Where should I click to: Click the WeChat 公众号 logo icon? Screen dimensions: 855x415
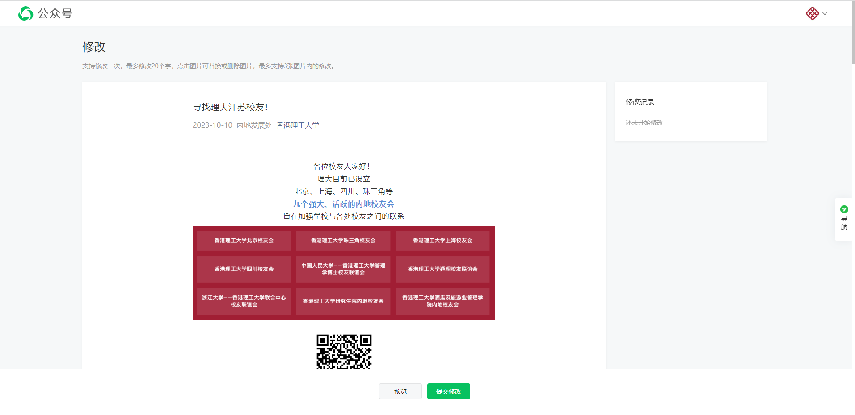[x=25, y=13]
